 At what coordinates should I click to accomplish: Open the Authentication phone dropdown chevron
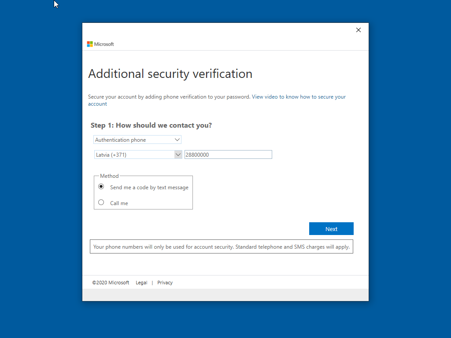(177, 140)
